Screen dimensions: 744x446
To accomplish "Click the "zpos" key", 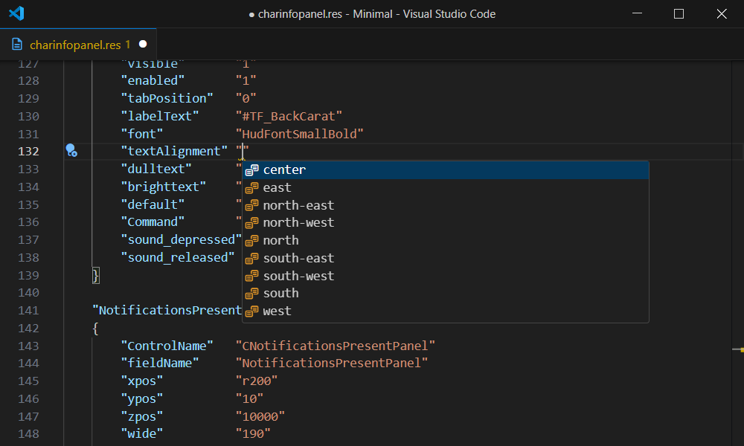I will click(142, 416).
